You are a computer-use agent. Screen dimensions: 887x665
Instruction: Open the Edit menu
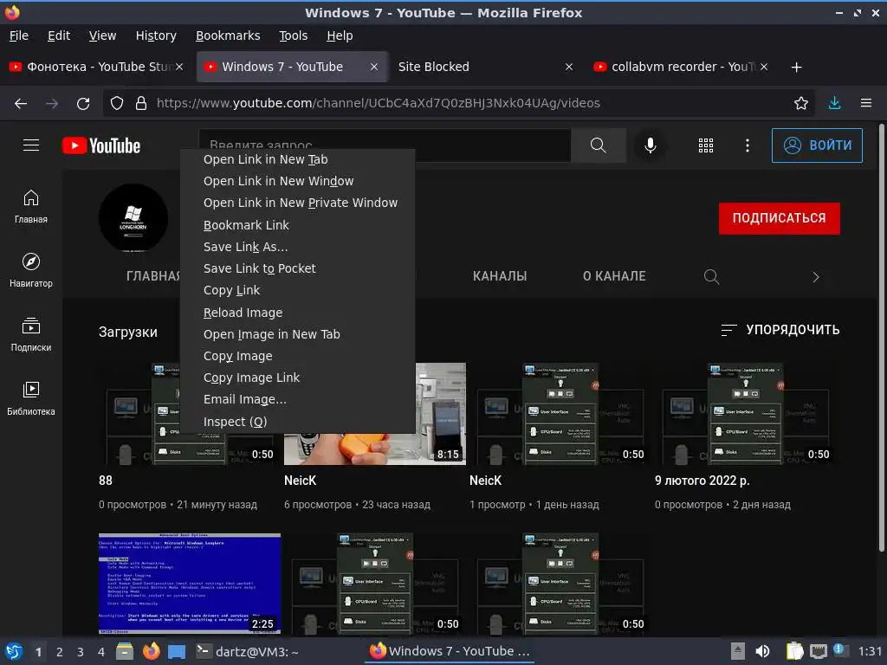pyautogui.click(x=59, y=36)
